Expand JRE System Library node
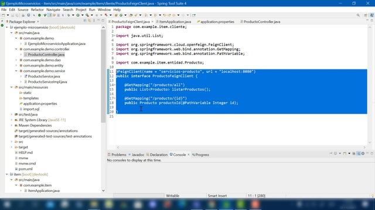The height and width of the screenshot is (210, 375). (12, 120)
